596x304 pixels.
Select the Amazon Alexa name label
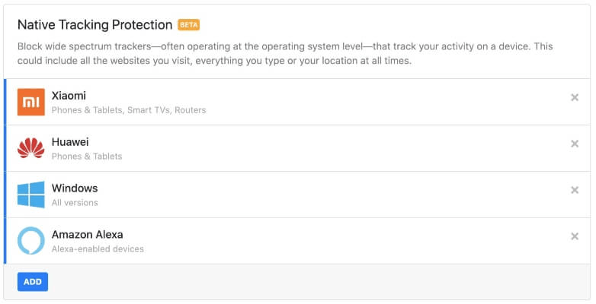click(88, 234)
